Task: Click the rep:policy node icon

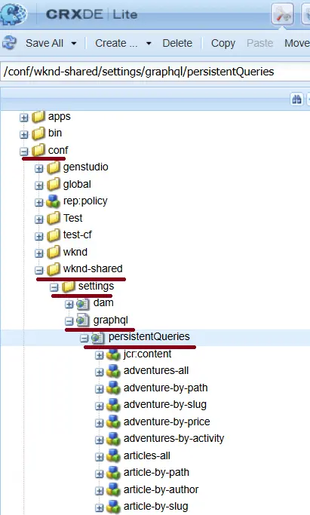Action: point(54,201)
